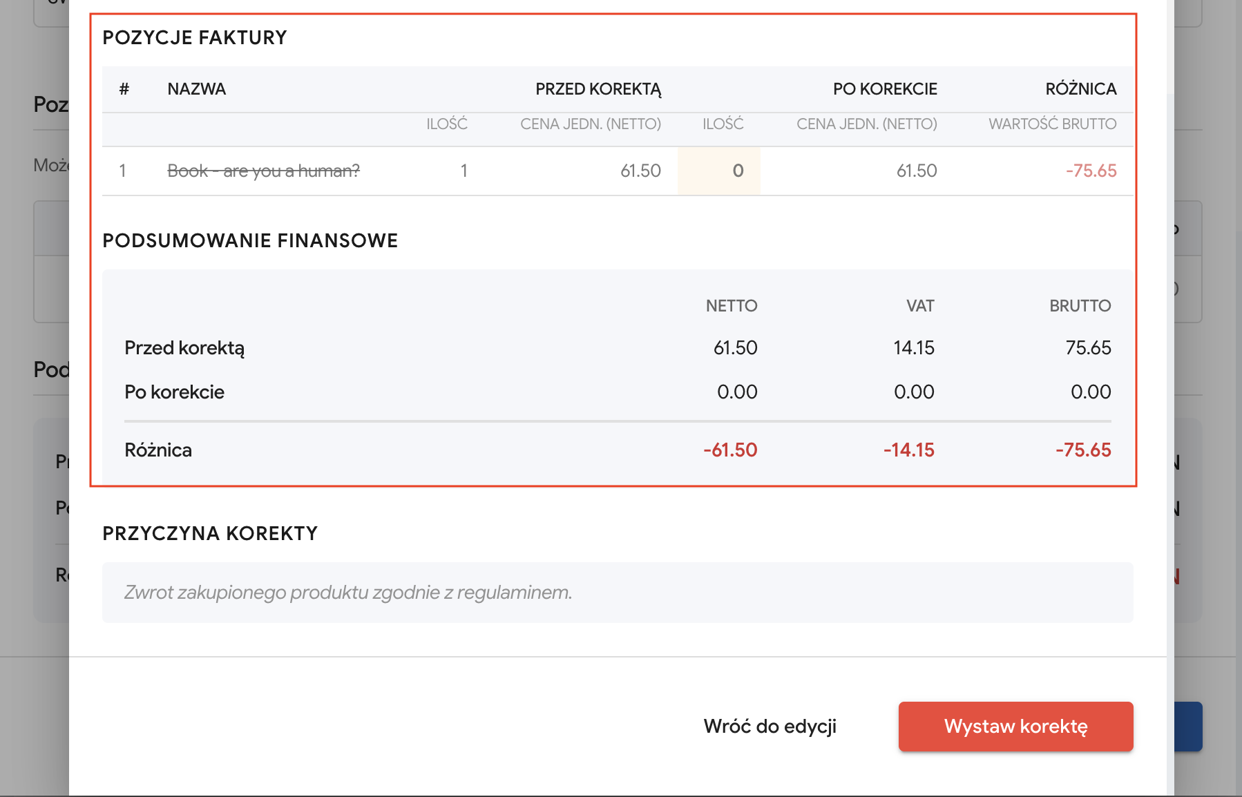Click the Wystaw korektę button
Image resolution: width=1242 pixels, height=797 pixels.
point(1015,727)
